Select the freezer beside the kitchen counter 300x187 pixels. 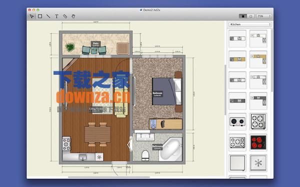tap(99, 157)
